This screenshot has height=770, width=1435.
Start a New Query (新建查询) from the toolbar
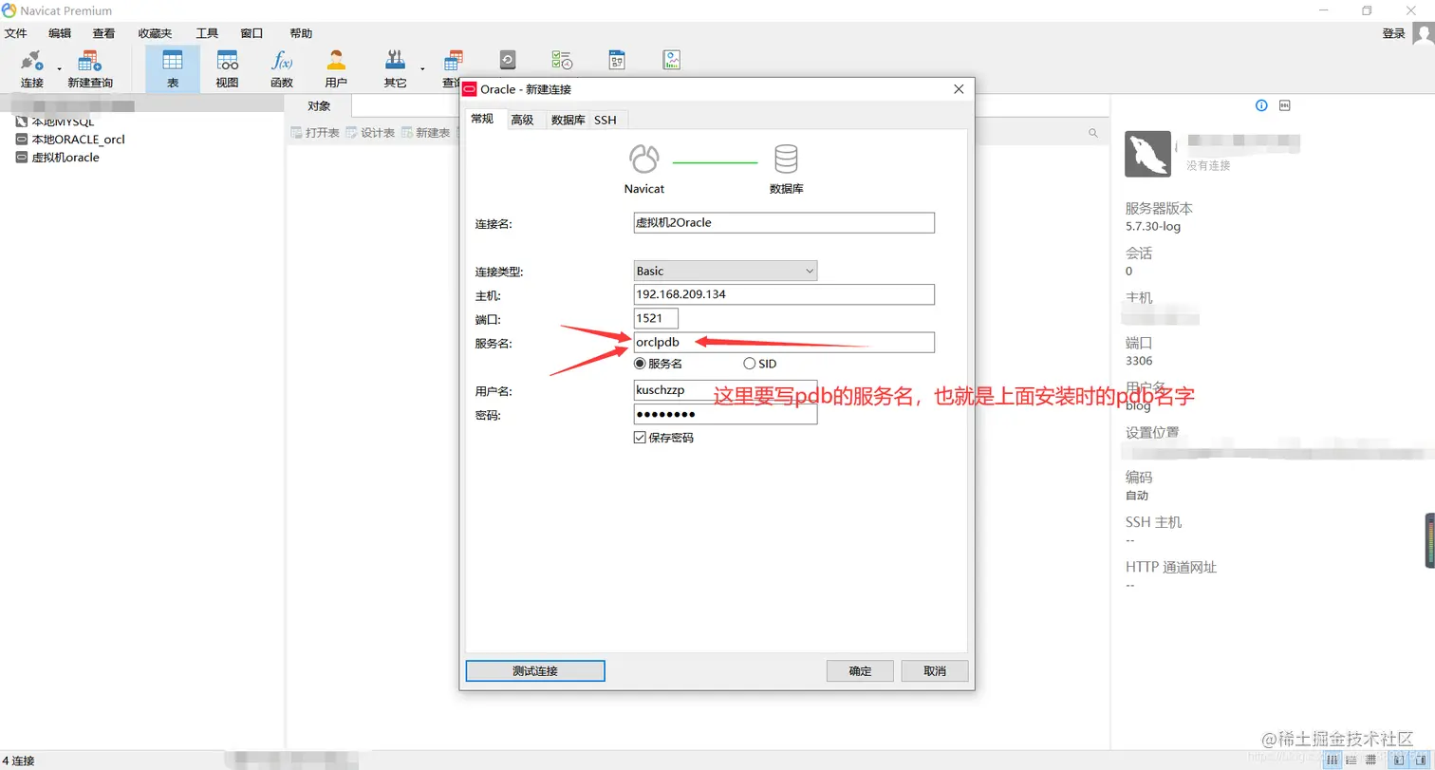click(x=90, y=68)
